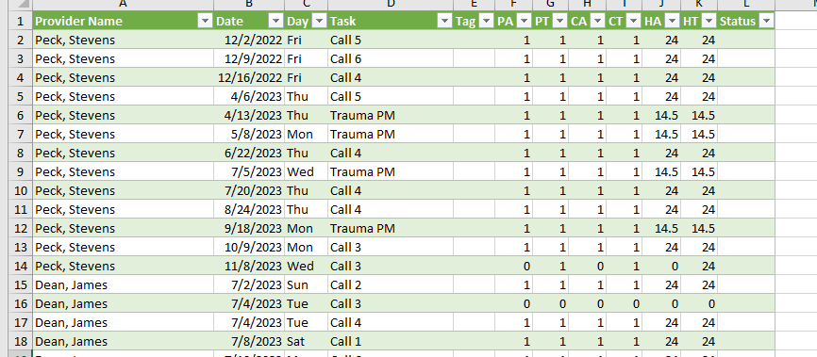Image resolution: width=817 pixels, height=357 pixels.
Task: Open the Date column filter arrow
Action: (x=276, y=22)
